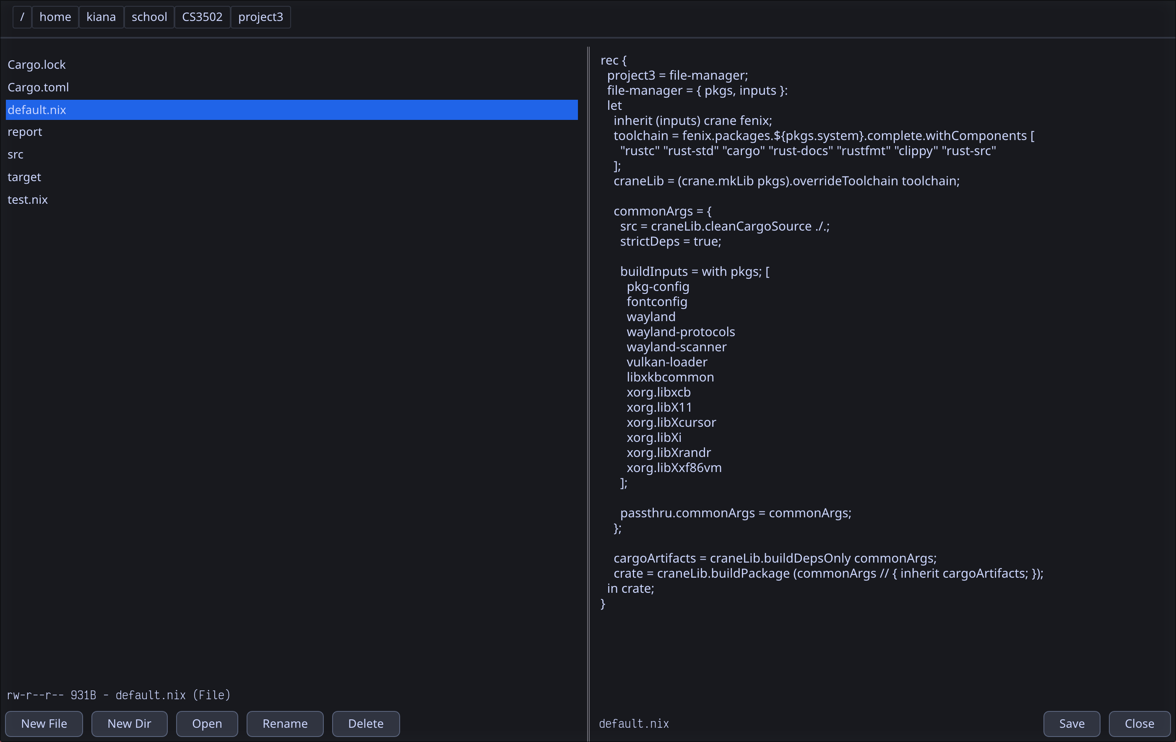Click the Open button
Viewport: 1176px width, 742px height.
click(207, 724)
